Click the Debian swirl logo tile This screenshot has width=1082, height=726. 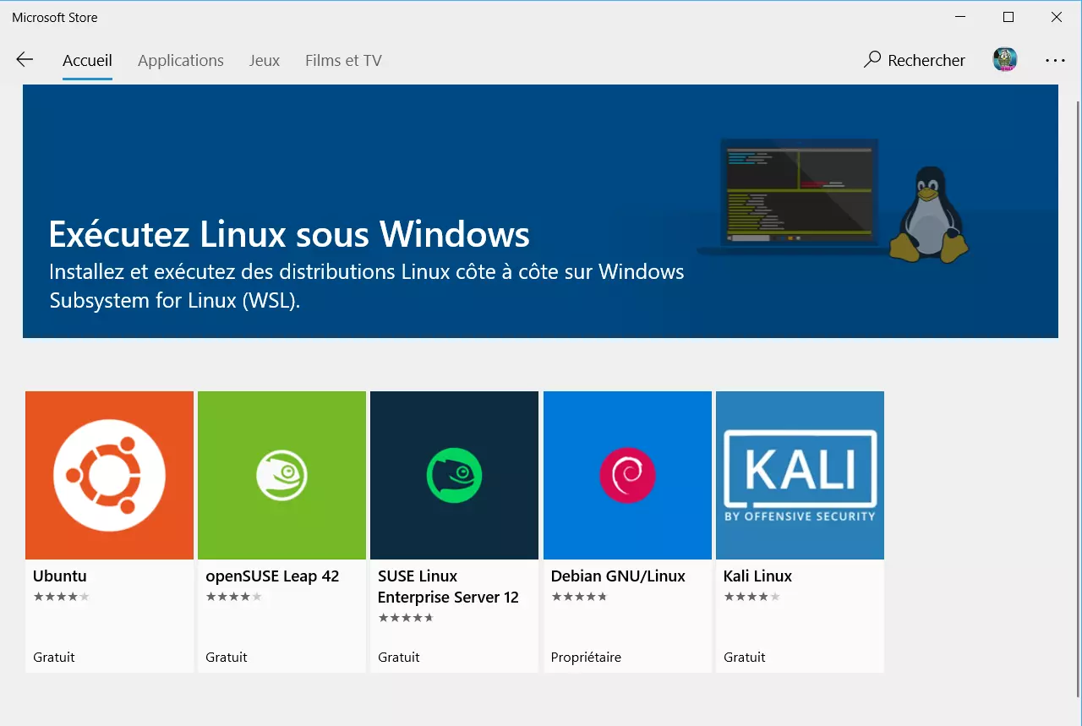(627, 475)
